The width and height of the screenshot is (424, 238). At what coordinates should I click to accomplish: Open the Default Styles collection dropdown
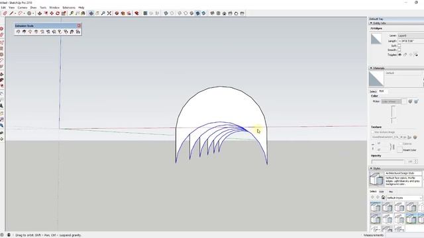404,198
